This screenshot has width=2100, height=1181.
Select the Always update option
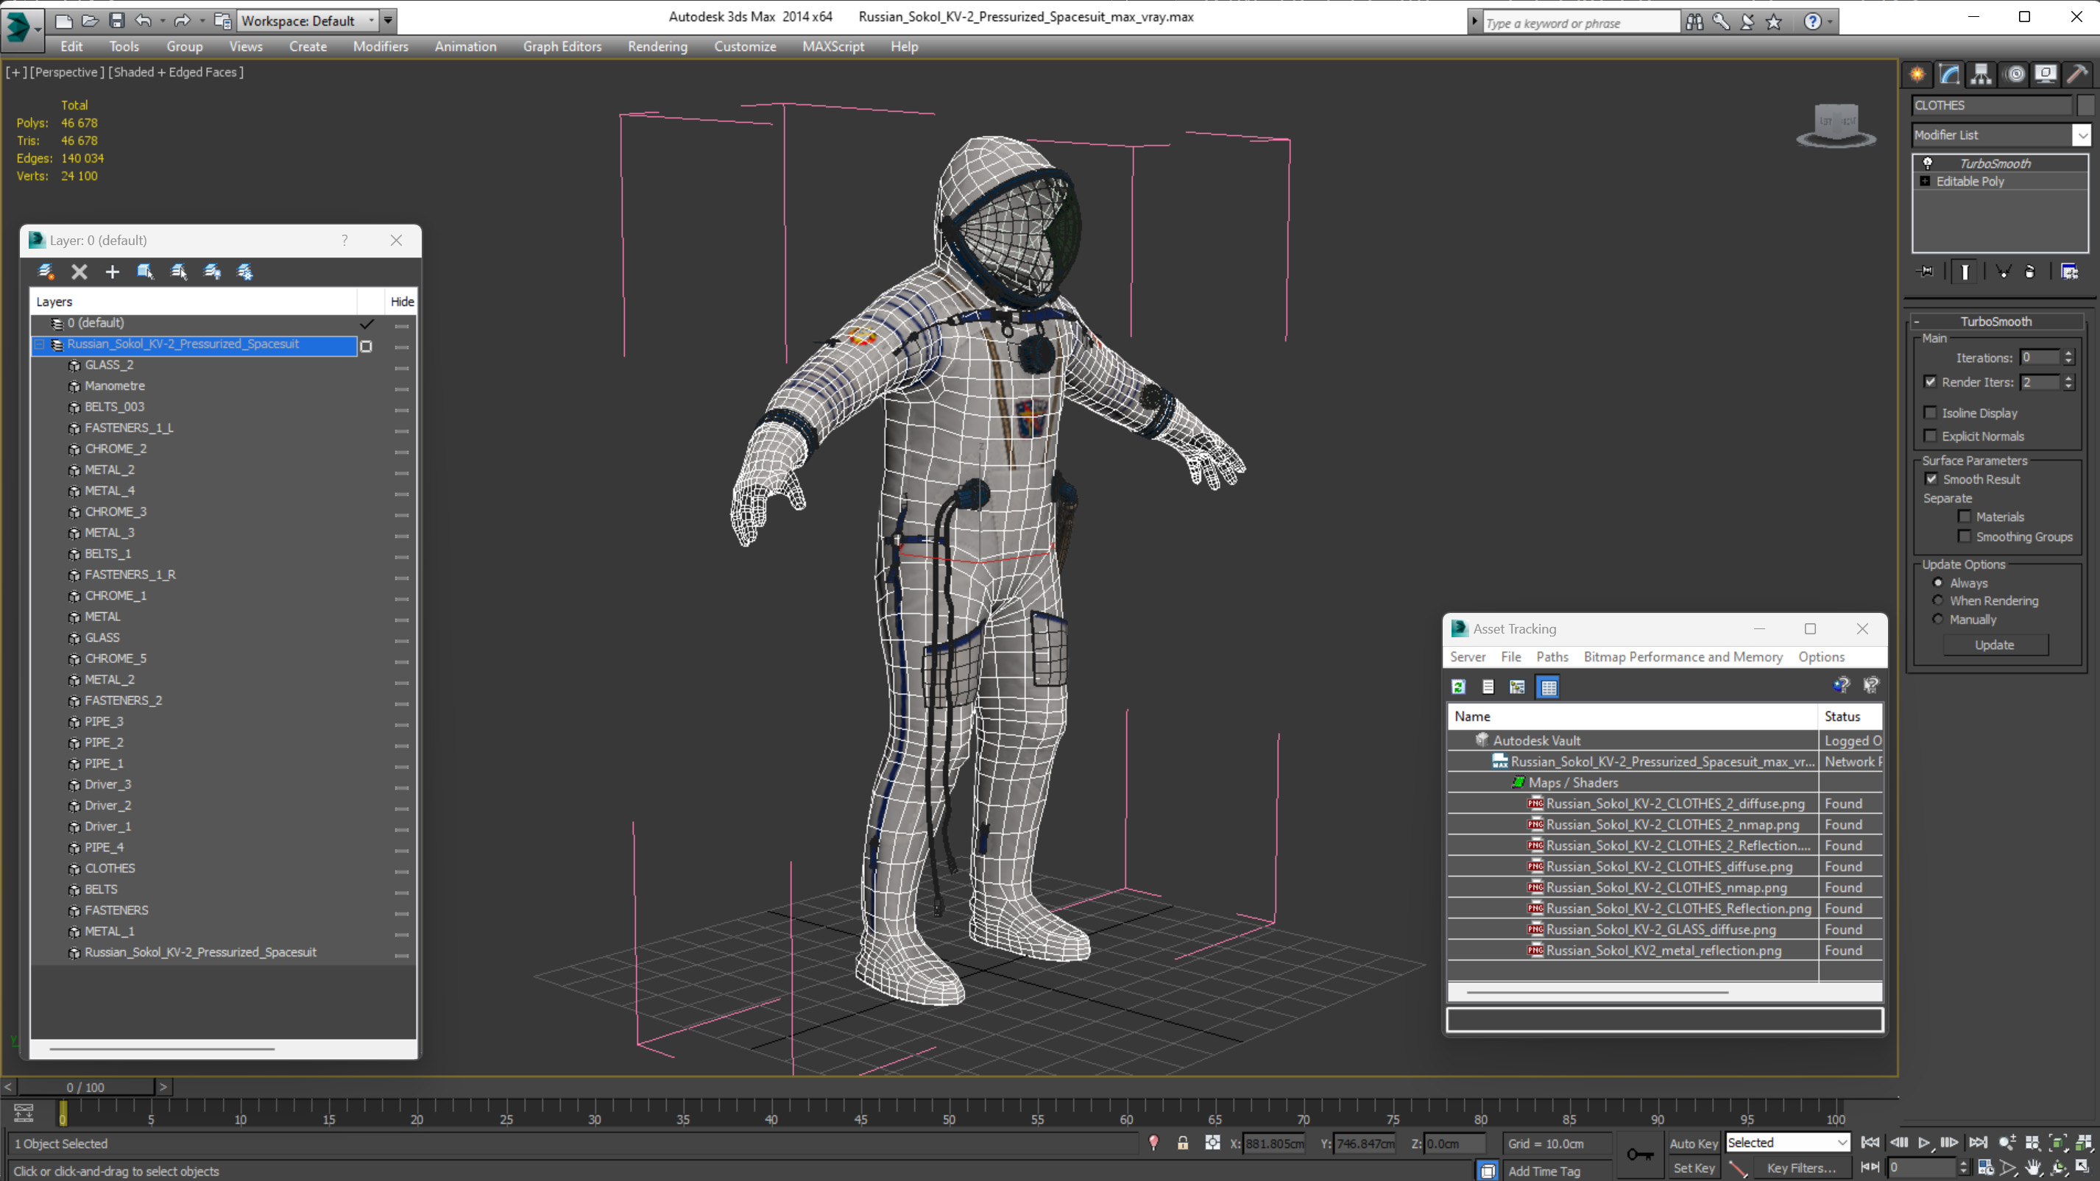coord(1939,583)
